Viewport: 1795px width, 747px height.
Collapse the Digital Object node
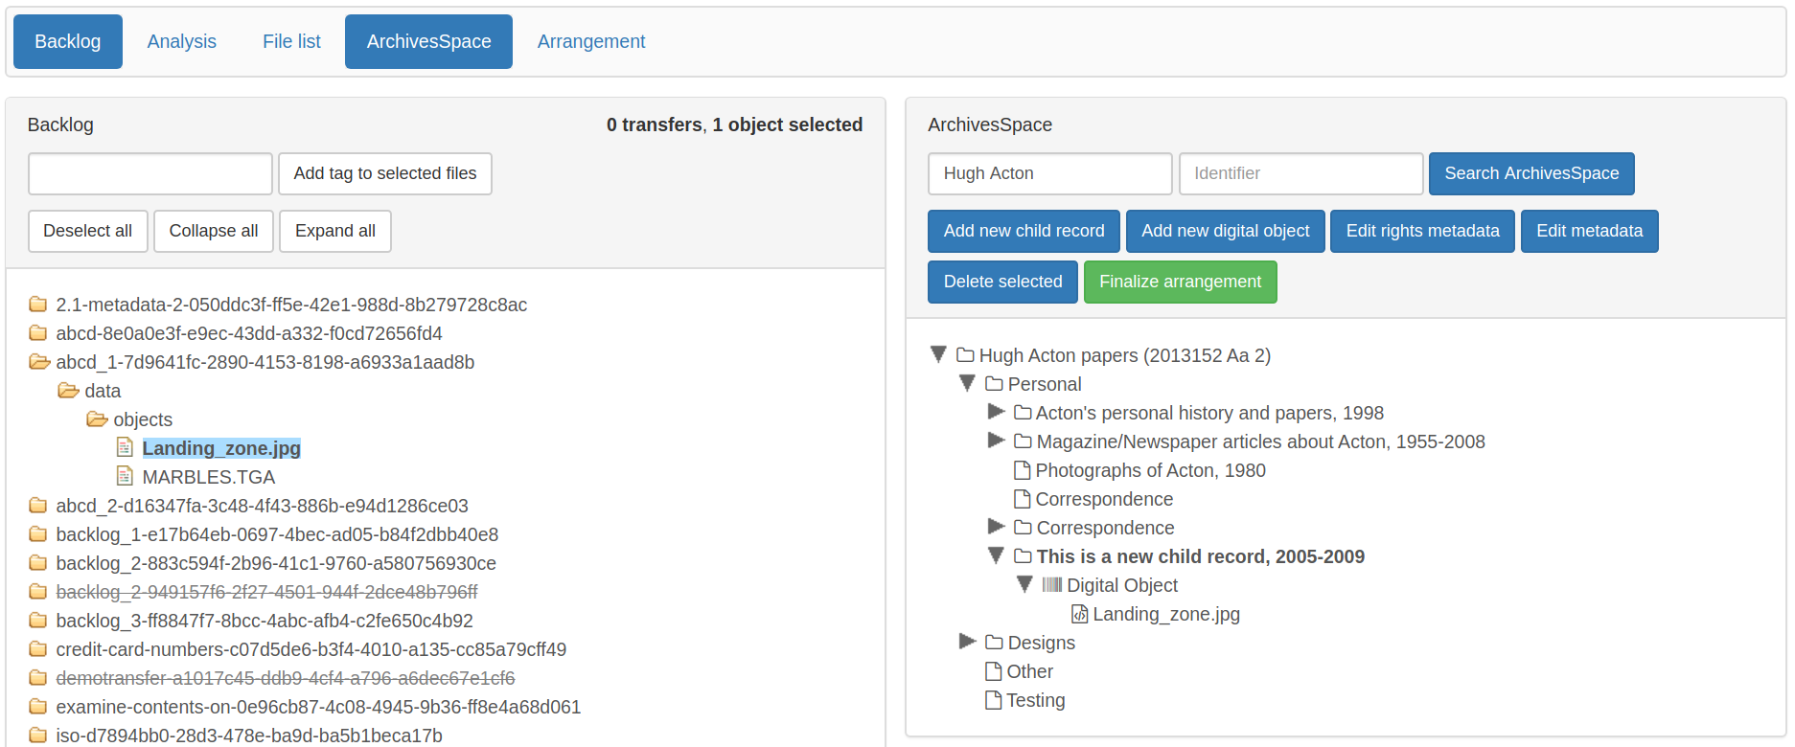1024,584
